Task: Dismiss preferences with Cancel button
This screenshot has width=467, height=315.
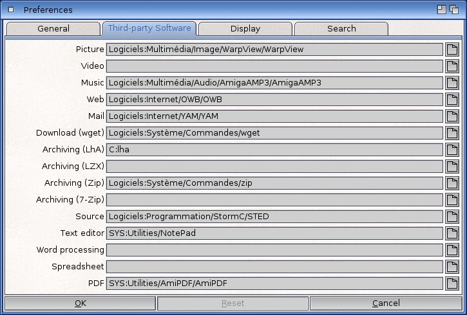Action: (x=386, y=303)
